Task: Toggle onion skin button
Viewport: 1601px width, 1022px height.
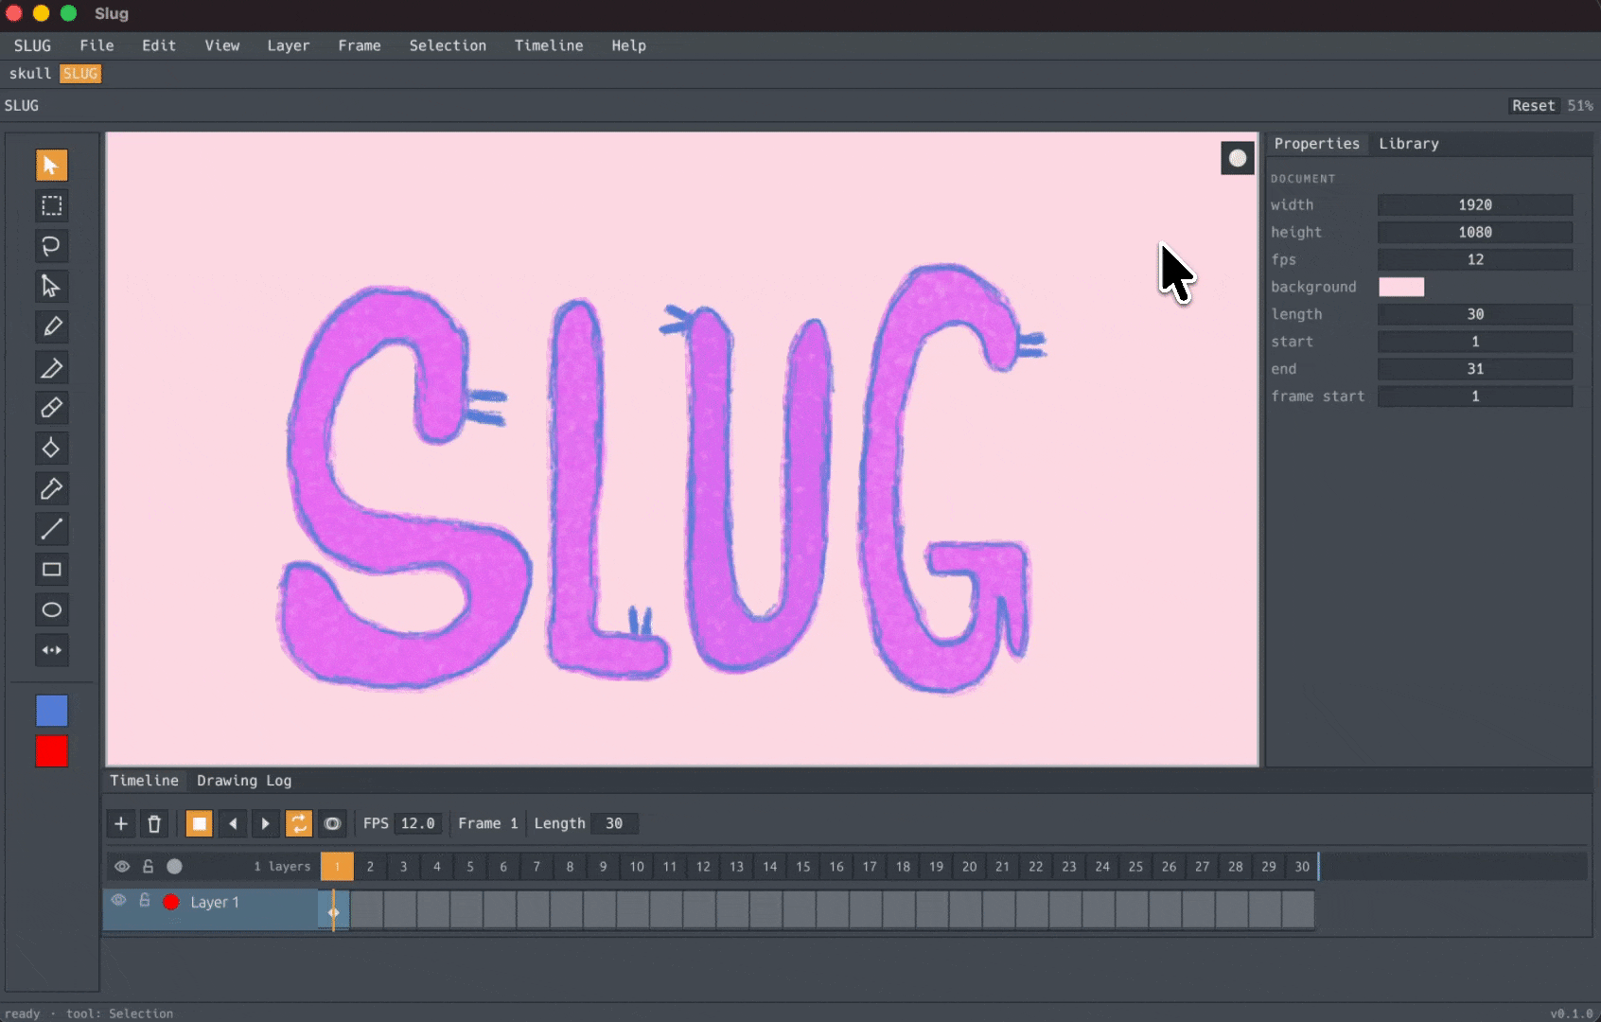Action: tap(332, 823)
